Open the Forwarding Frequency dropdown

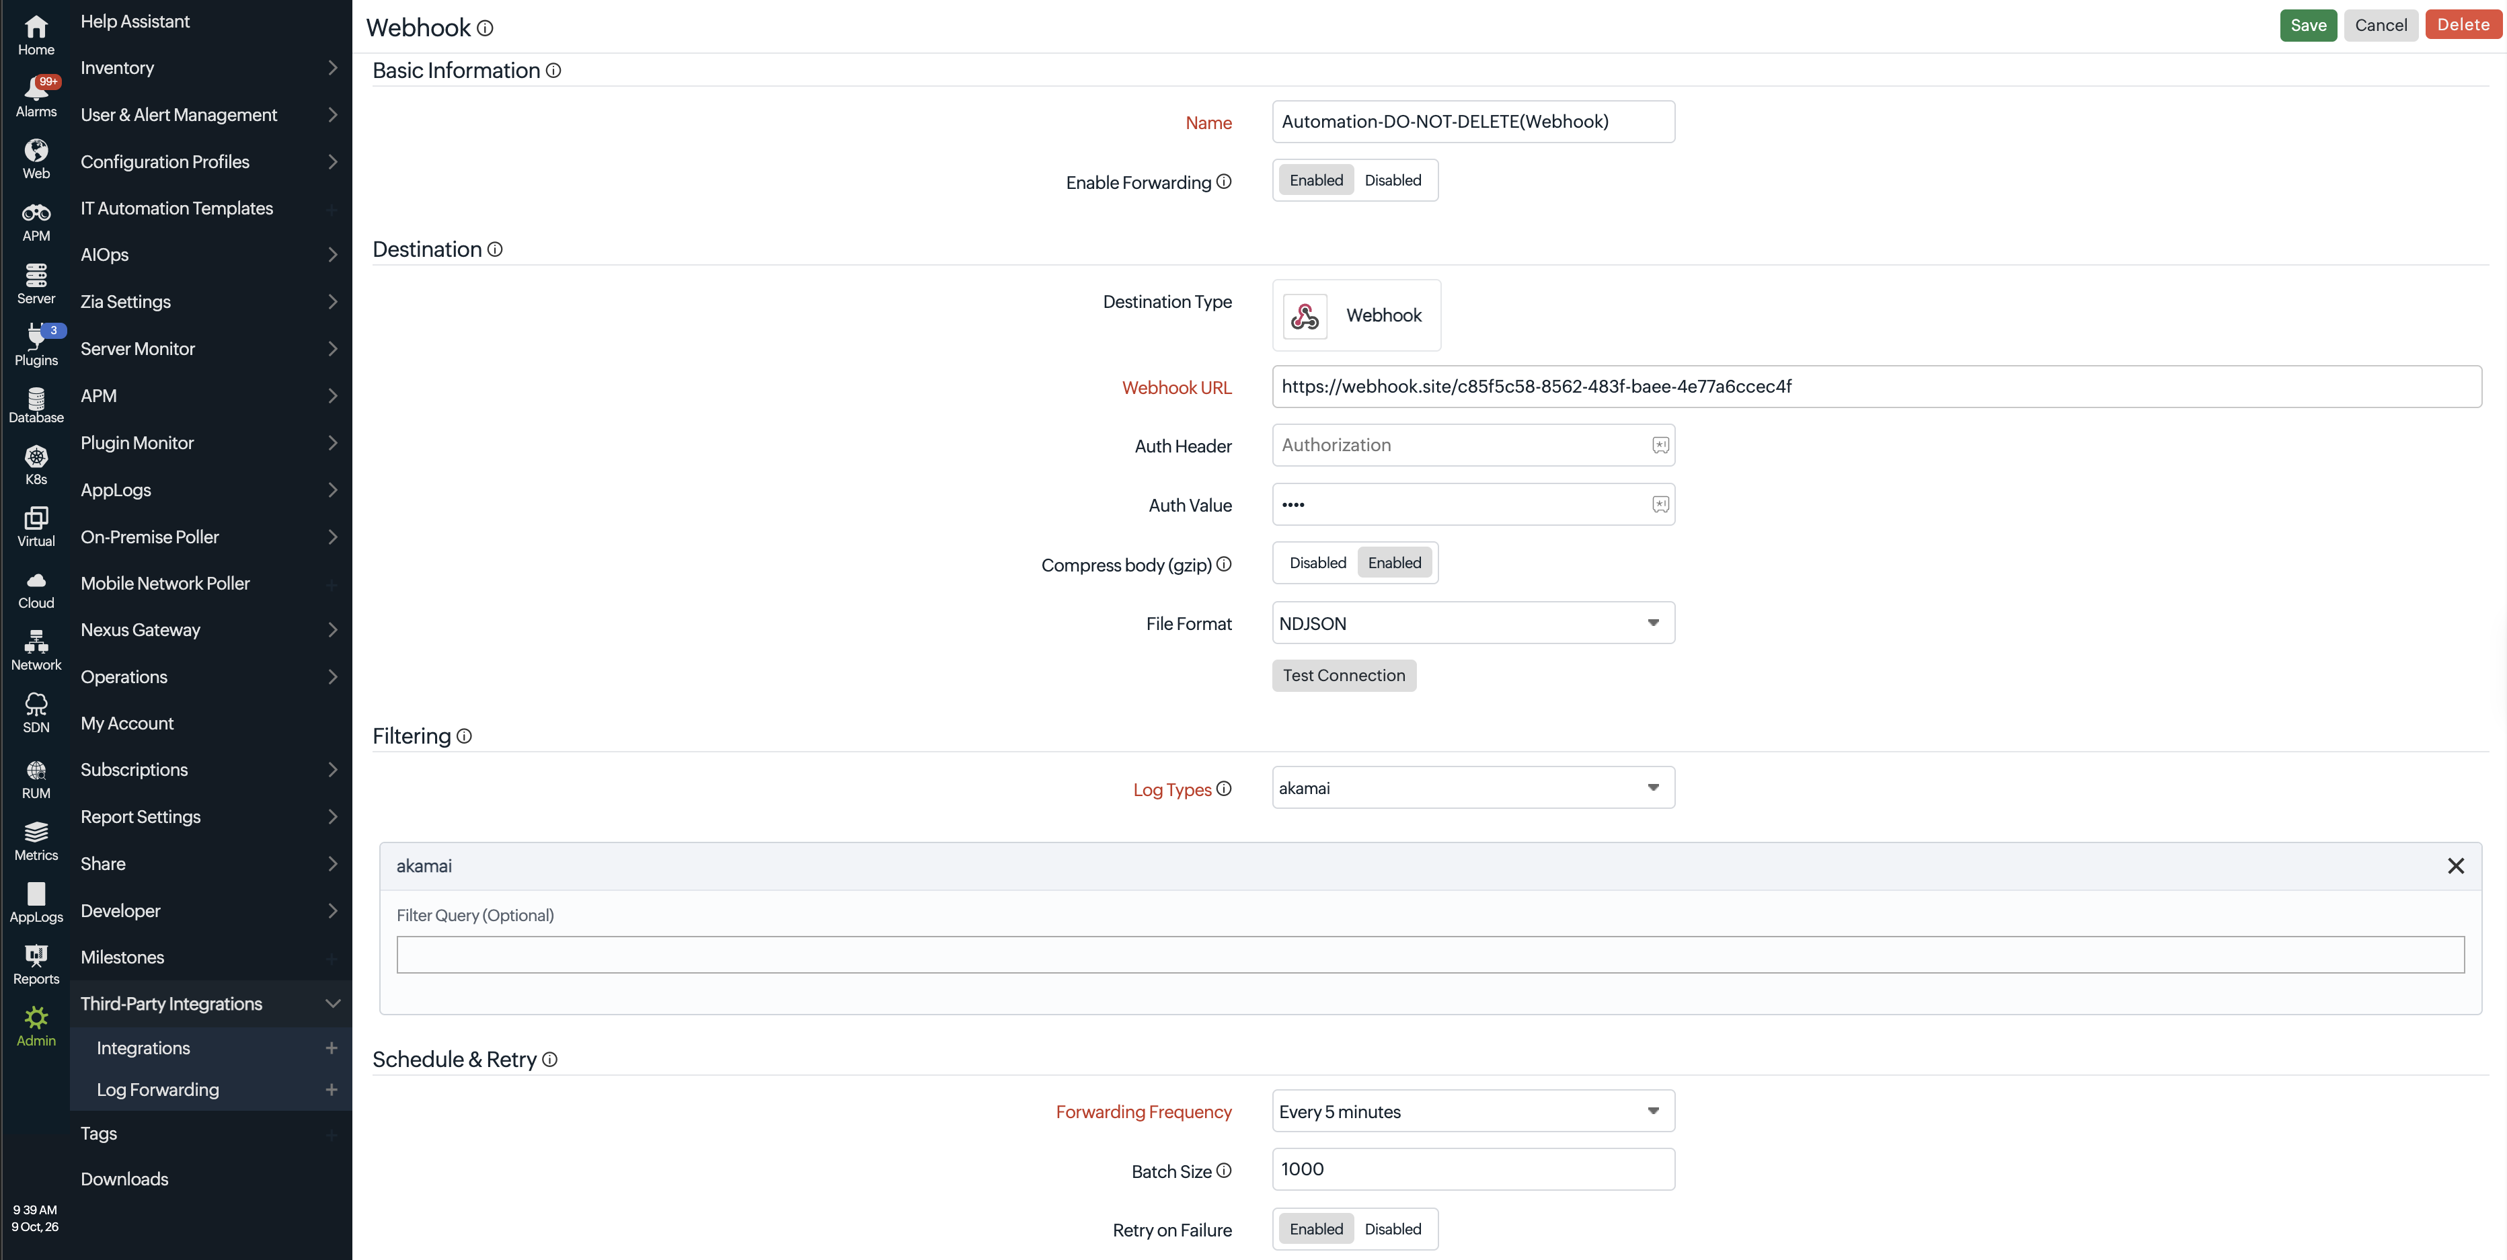pos(1473,1111)
